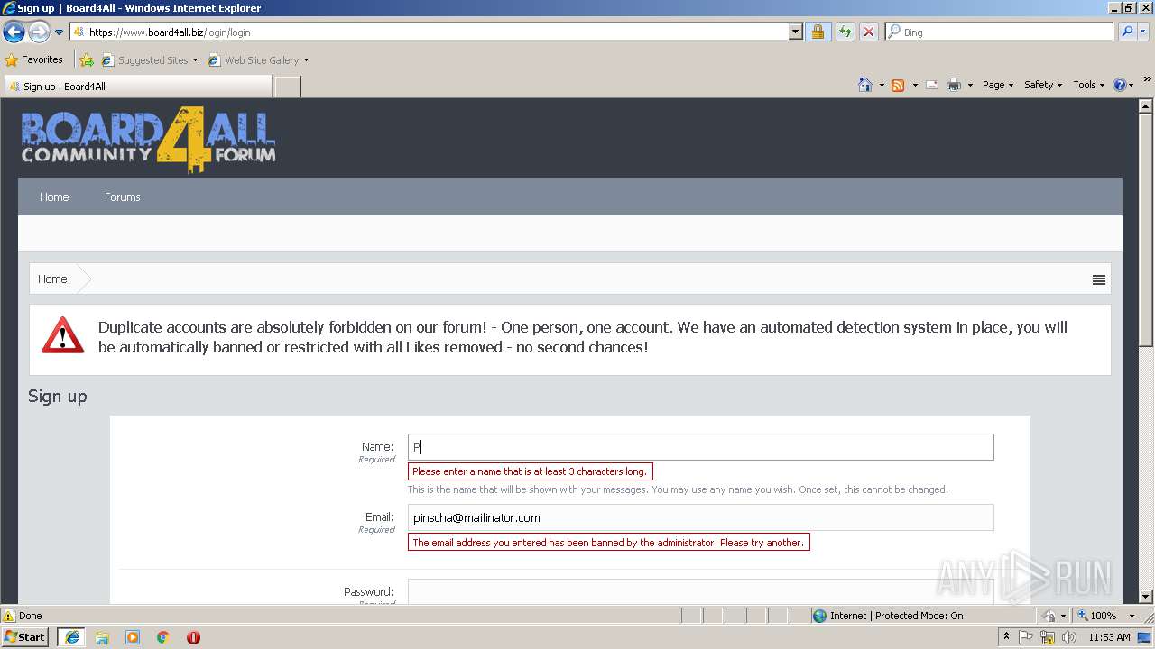1155x649 pixels.
Task: Click the Protected Mode status text
Action: pos(896,616)
